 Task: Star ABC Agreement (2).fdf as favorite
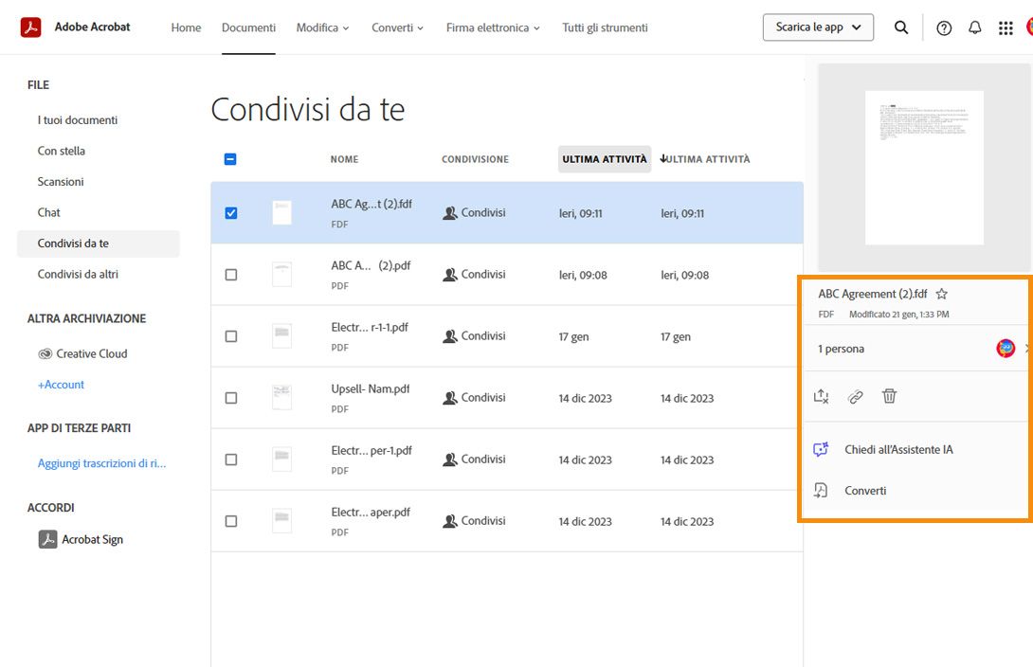click(x=942, y=294)
